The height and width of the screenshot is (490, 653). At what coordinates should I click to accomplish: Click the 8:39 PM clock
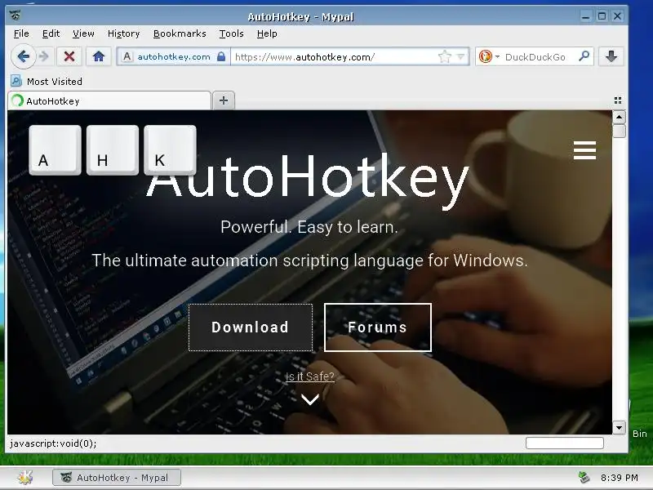pos(619,478)
